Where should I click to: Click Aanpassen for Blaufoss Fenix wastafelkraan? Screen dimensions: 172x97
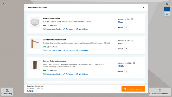click(69, 51)
